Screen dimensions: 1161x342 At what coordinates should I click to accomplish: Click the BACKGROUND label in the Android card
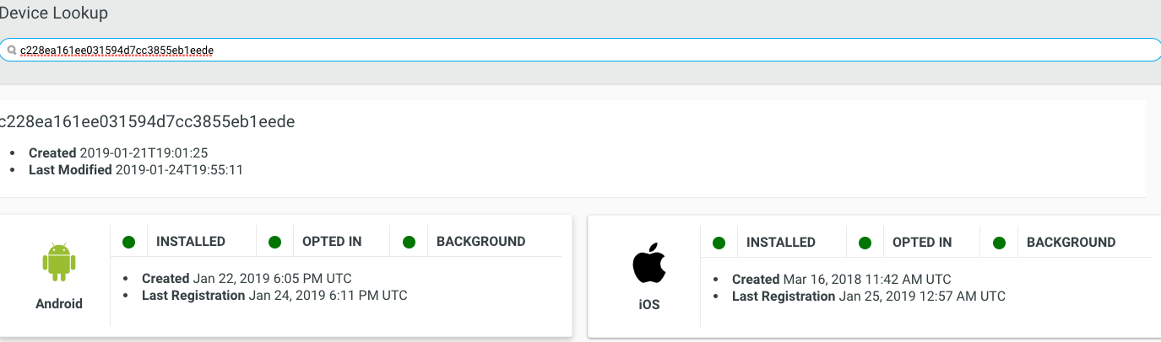coord(480,242)
